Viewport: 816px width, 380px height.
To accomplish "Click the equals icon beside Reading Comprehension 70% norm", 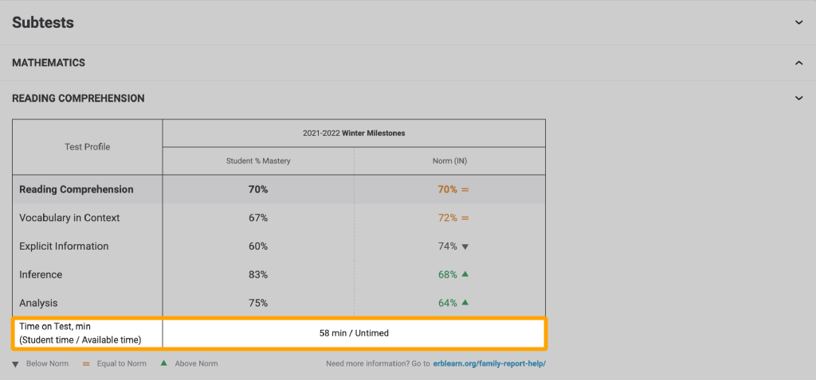I will (465, 190).
